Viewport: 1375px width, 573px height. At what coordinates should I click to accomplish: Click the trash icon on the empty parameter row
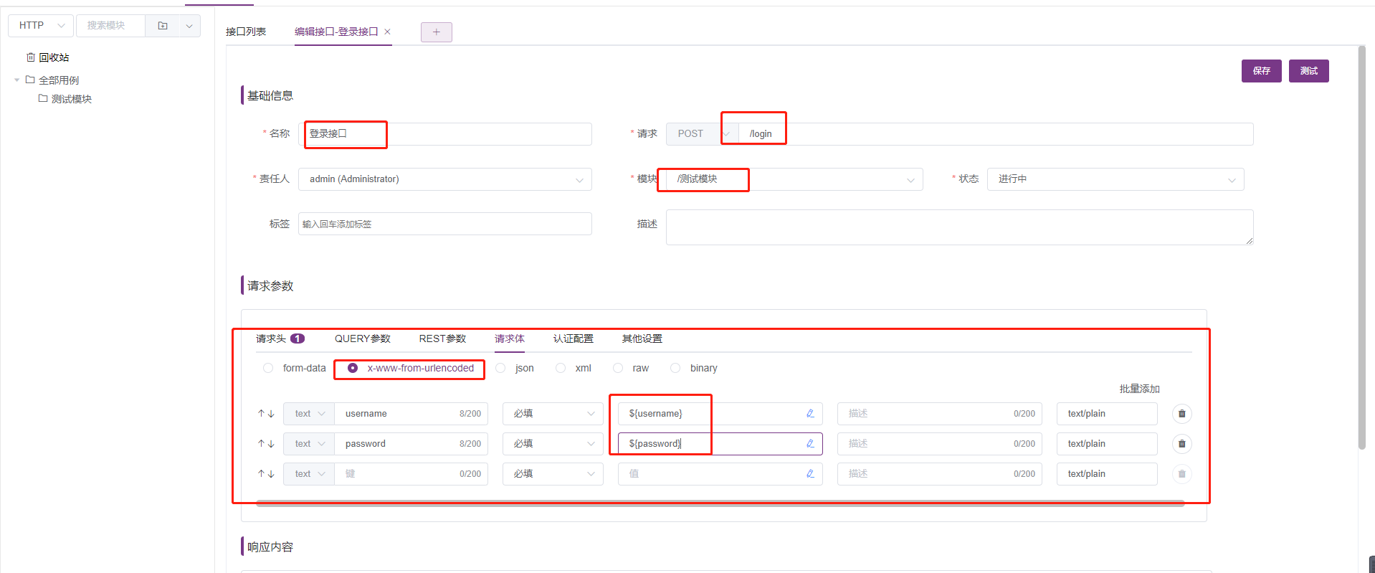(1182, 474)
